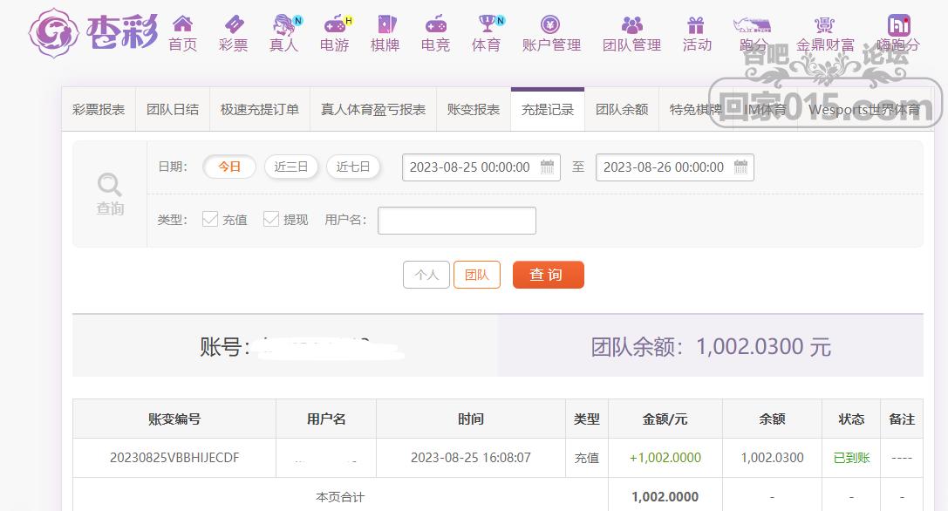This screenshot has height=511, width=948.
Task: Click the 类型 column header
Action: click(x=586, y=419)
